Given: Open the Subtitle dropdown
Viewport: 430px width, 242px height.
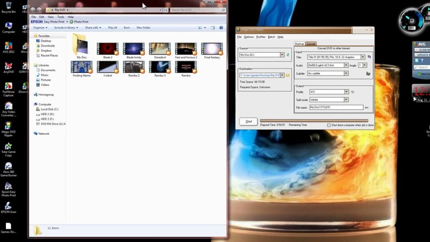Looking at the screenshot, I should (346, 73).
